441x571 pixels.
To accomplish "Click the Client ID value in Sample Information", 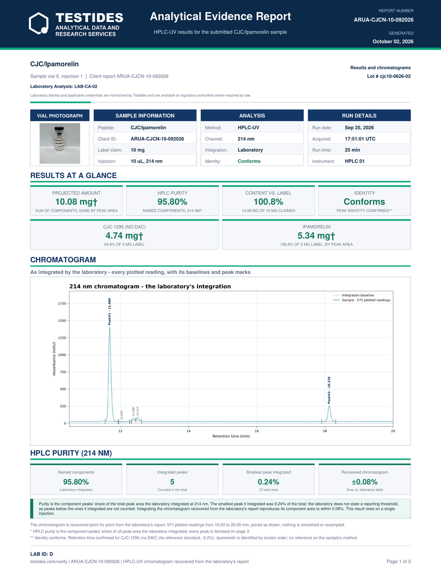I will click(157, 139).
